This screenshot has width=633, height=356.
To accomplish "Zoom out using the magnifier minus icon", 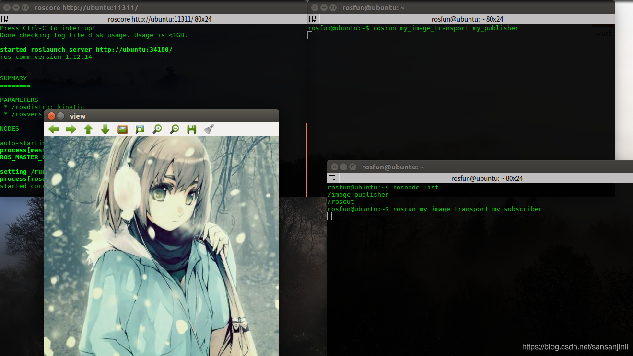I will pos(175,129).
